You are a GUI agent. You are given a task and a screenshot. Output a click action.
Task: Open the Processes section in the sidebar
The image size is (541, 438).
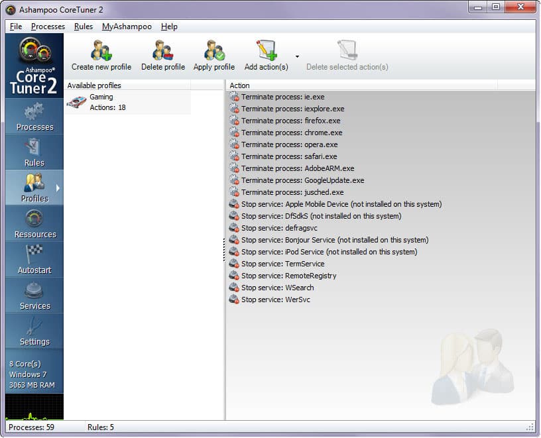tap(34, 116)
